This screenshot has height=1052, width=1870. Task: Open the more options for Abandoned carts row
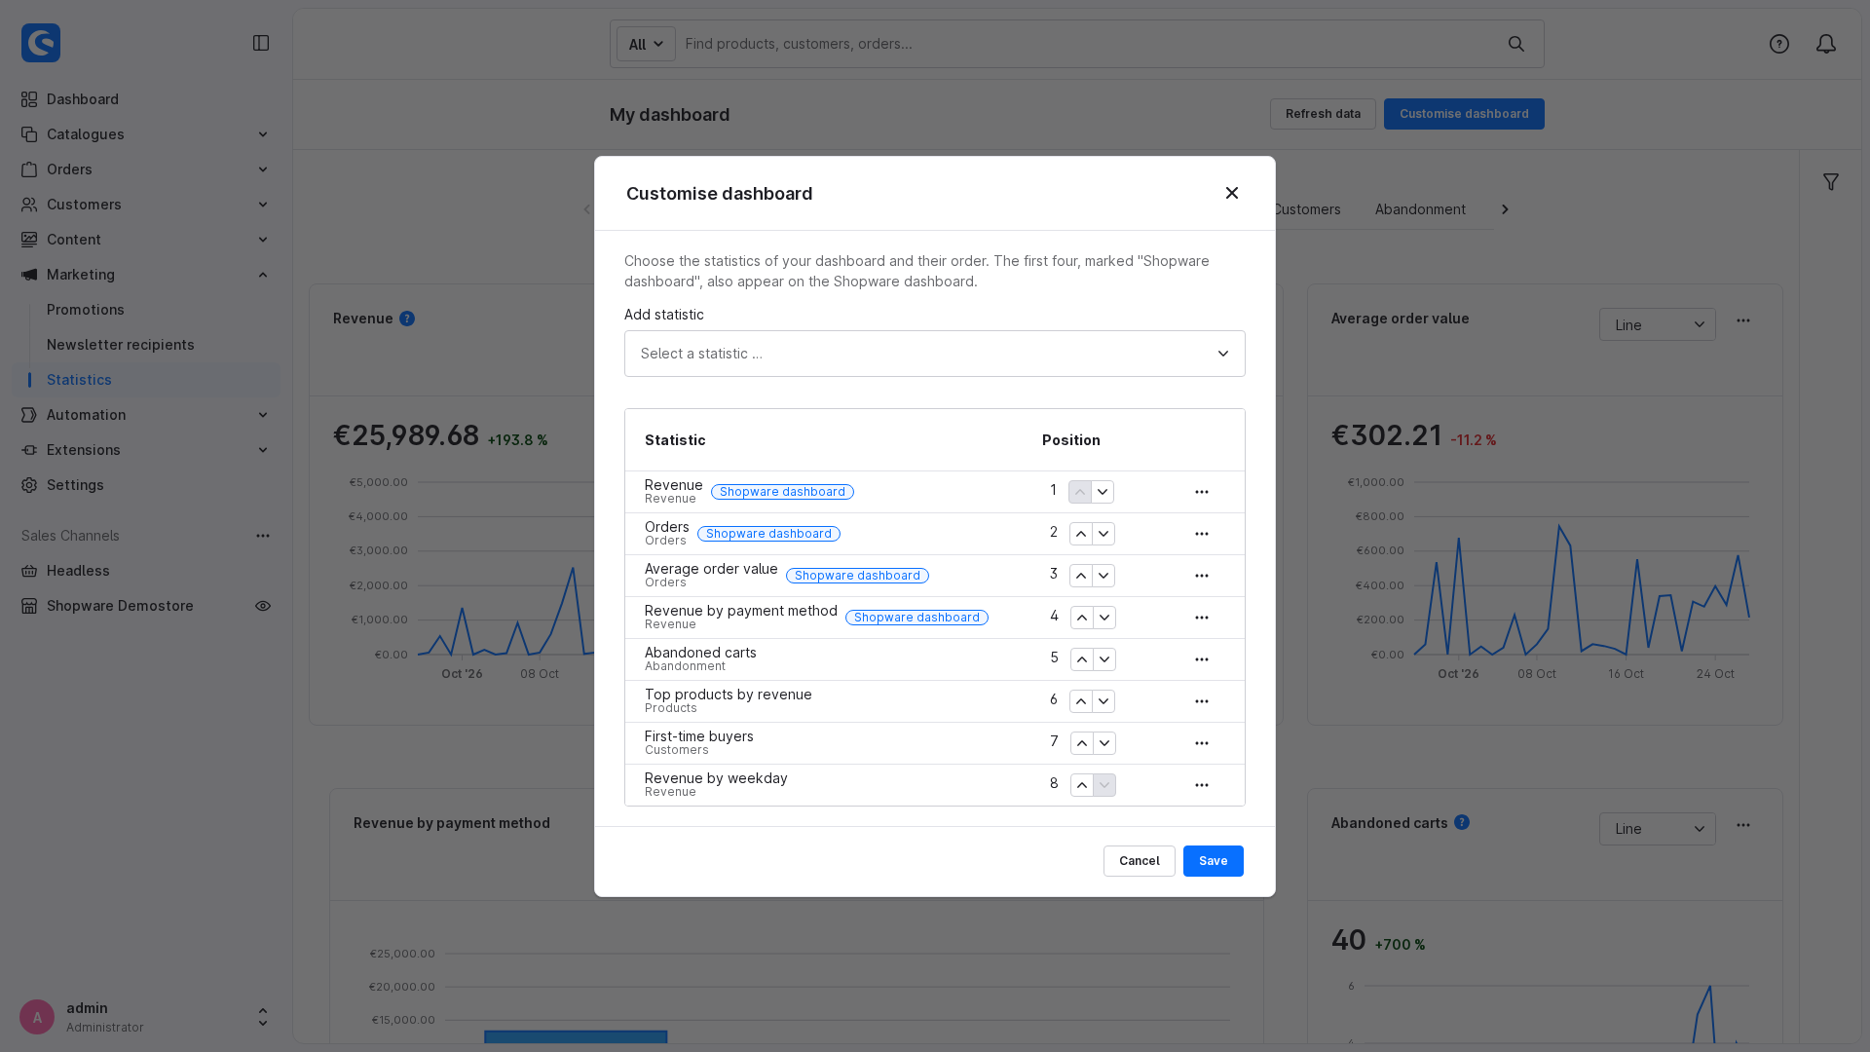tap(1202, 659)
